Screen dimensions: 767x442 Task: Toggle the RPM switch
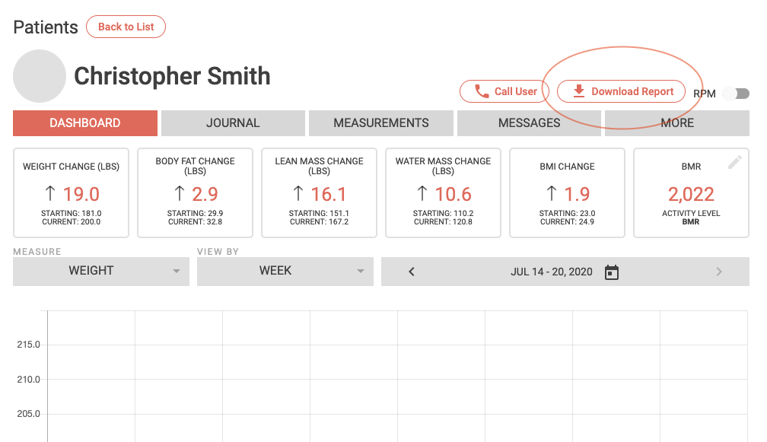736,94
